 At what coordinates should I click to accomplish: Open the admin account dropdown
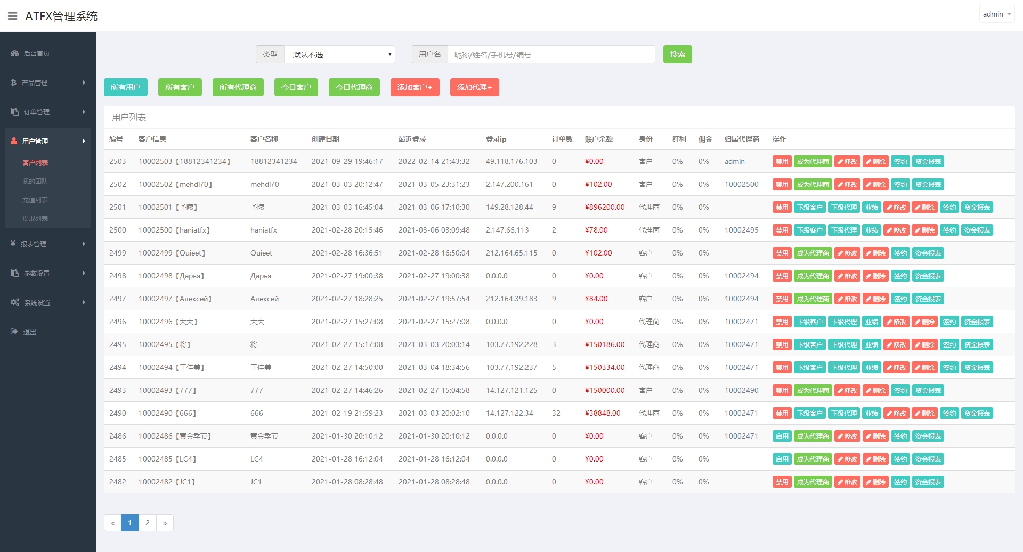pos(996,14)
